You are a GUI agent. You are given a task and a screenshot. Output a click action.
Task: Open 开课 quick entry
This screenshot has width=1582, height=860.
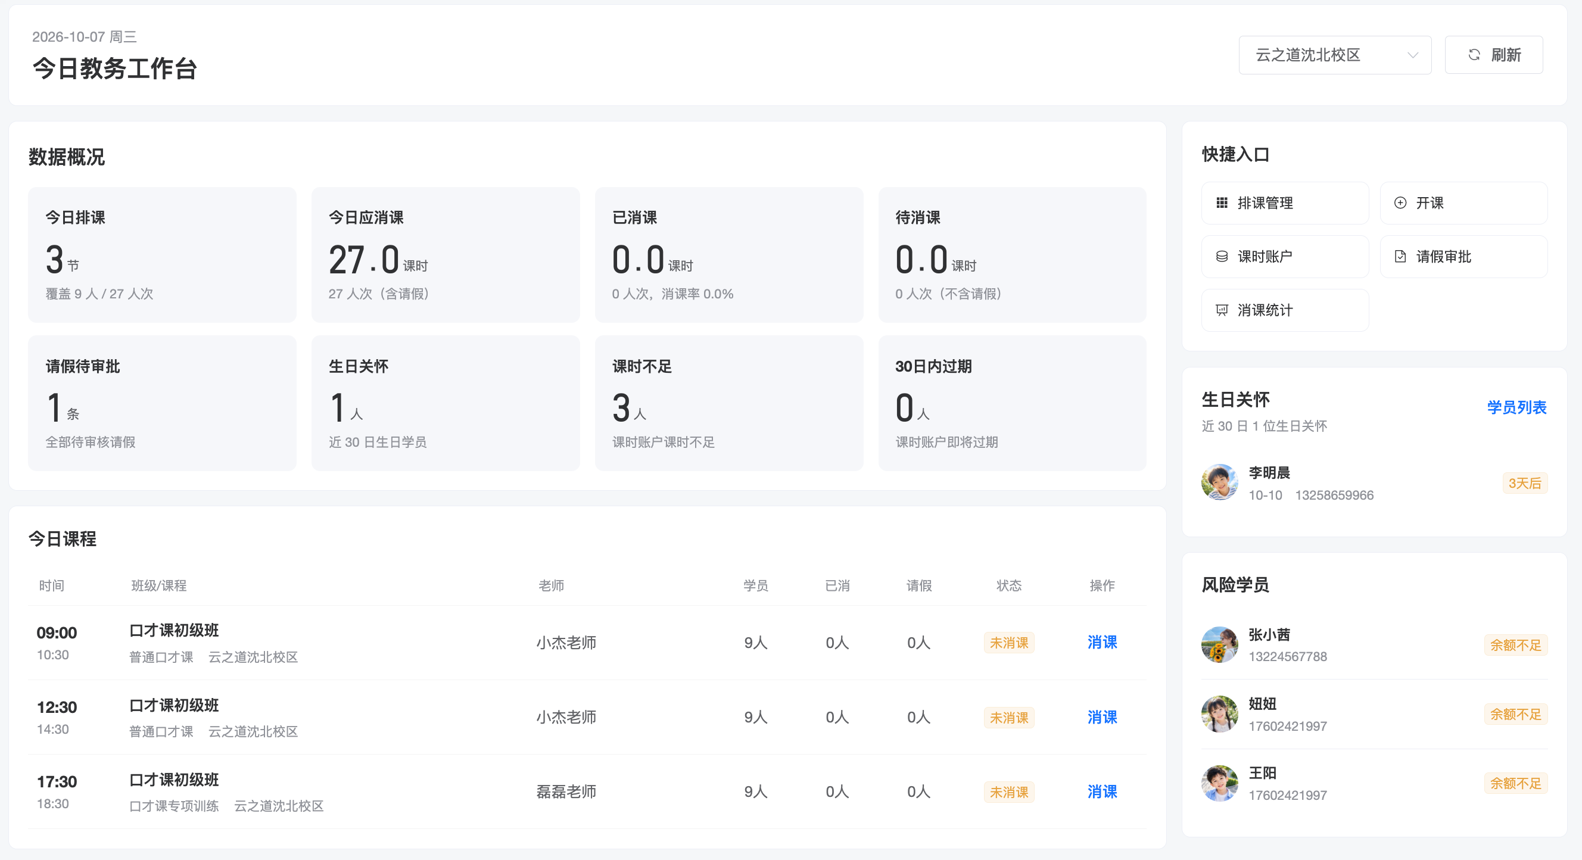click(1463, 203)
